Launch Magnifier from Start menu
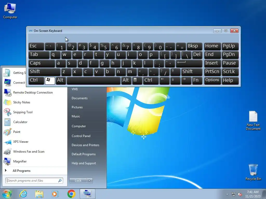266x199 pixels. [x=35, y=161]
